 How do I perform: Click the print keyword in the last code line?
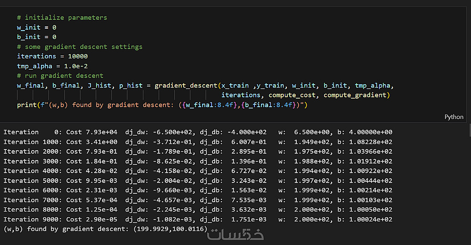tap(26, 105)
